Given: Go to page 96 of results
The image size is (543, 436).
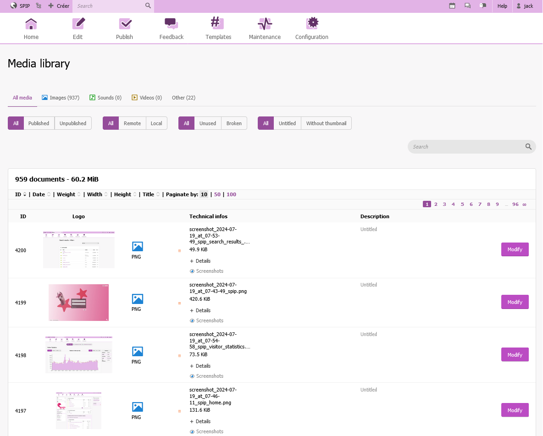Looking at the screenshot, I should (x=515, y=204).
